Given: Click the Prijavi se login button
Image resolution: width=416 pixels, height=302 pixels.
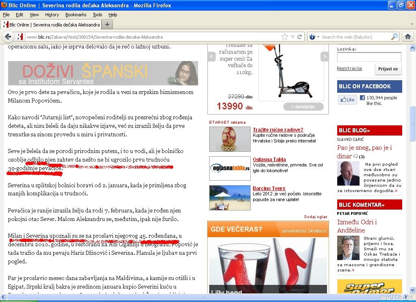Looking at the screenshot, I should [388, 69].
